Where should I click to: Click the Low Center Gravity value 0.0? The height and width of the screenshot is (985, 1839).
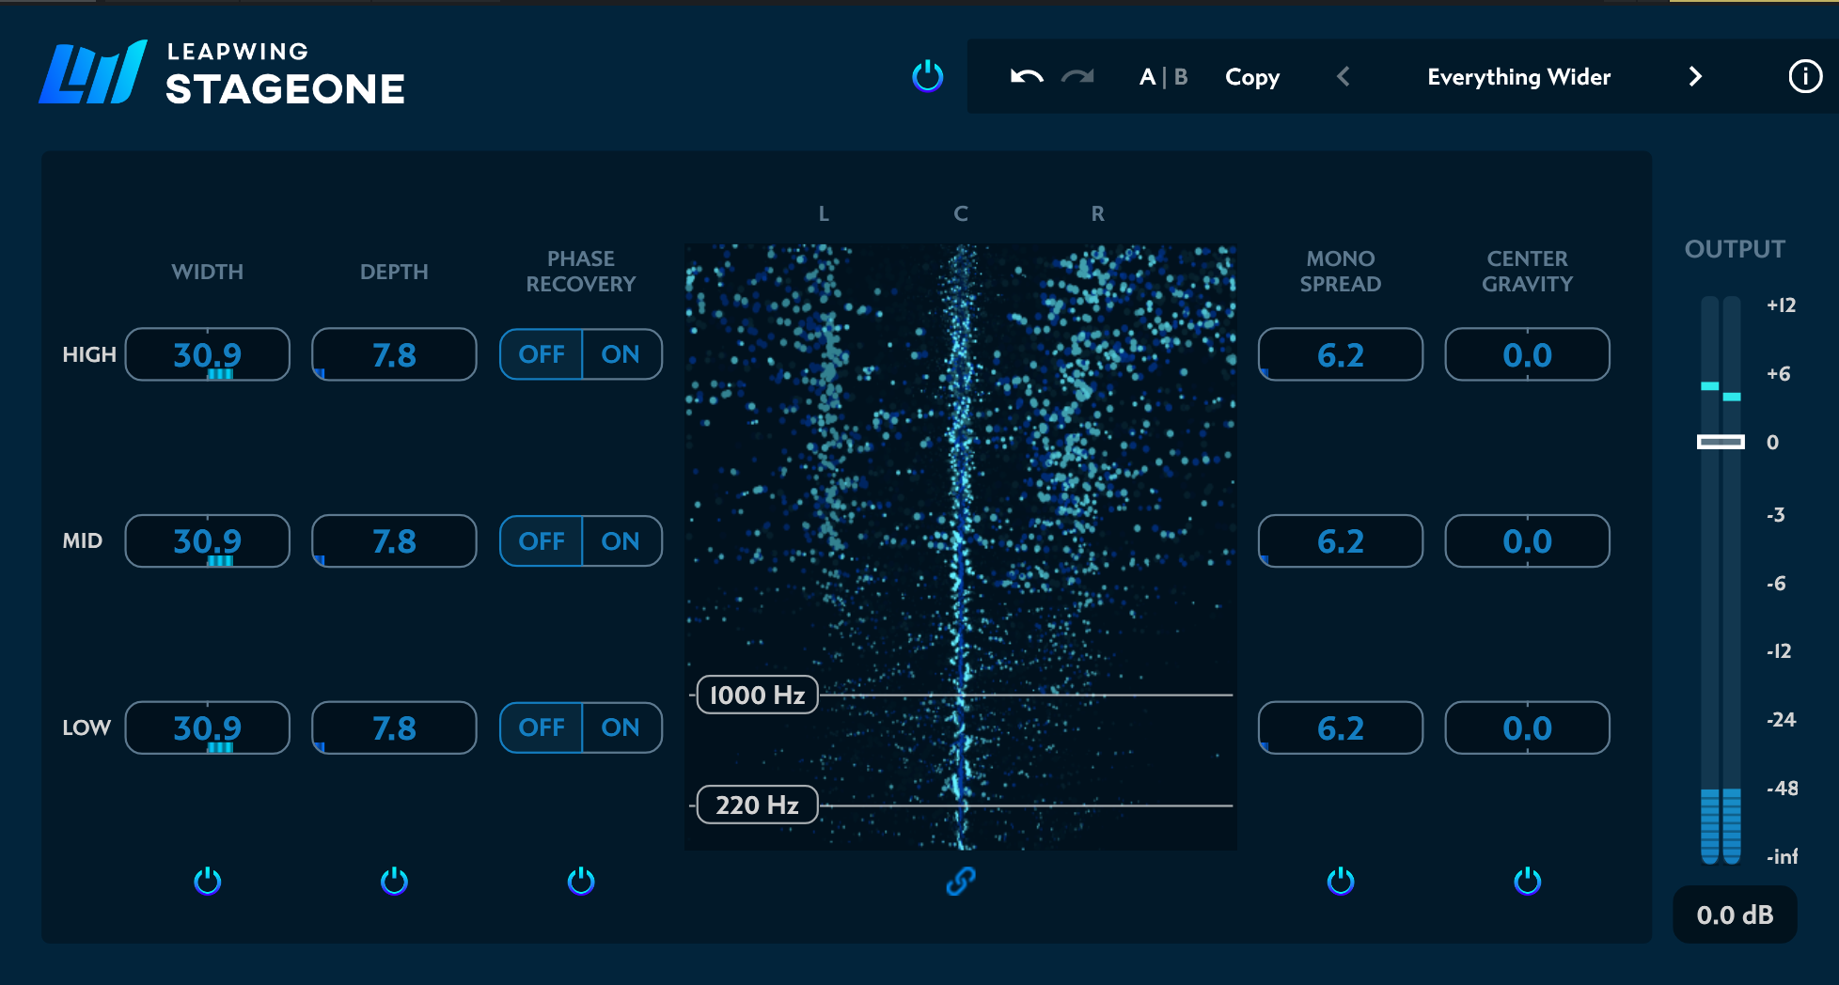[x=1528, y=727]
